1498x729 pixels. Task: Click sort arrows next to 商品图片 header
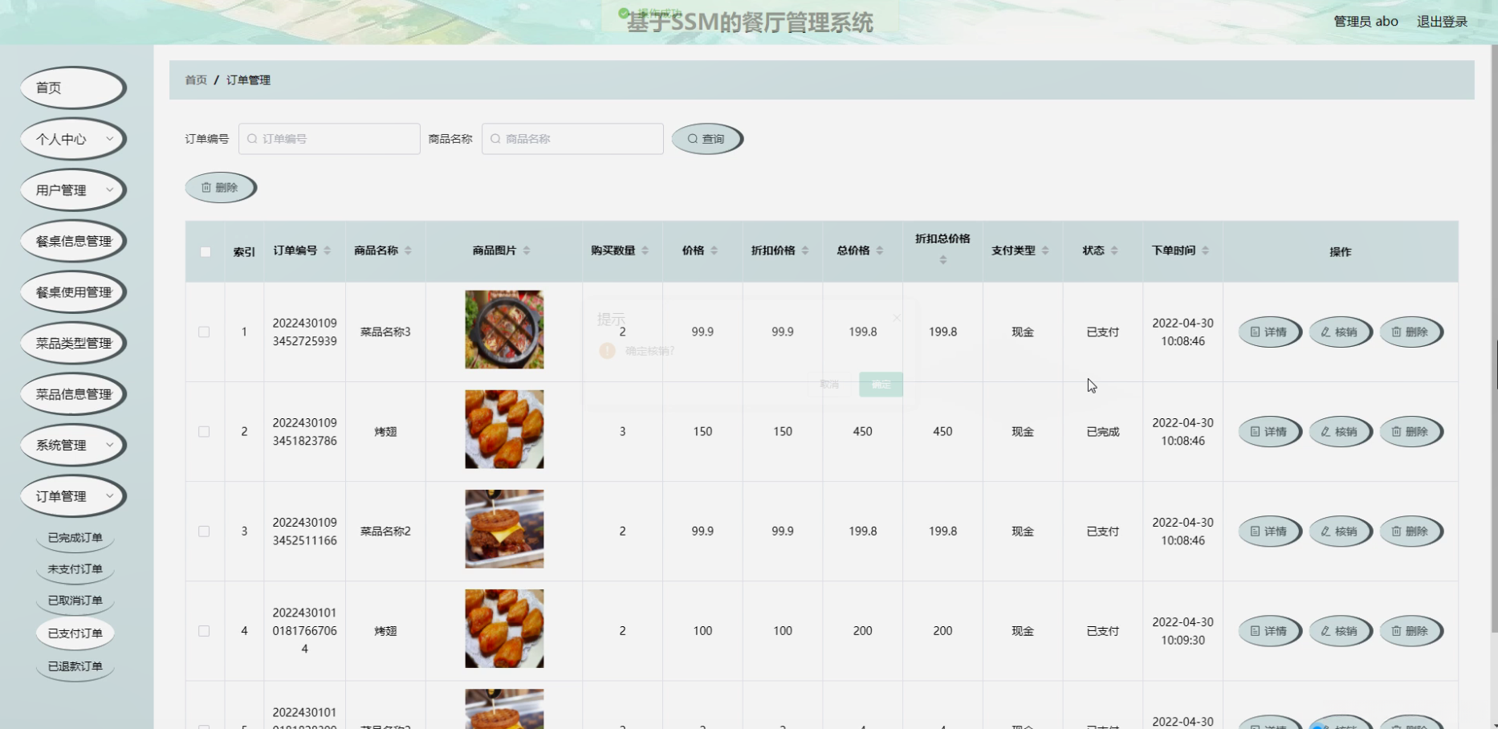coord(527,250)
